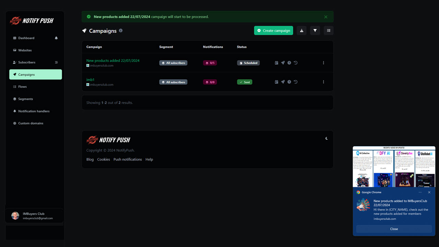
Task: Go to Subscribers in the sidebar
Action: (27, 63)
